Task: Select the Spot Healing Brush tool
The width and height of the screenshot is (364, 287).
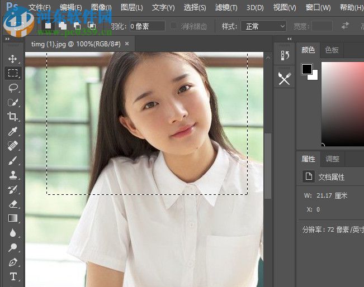Action: [x=13, y=146]
